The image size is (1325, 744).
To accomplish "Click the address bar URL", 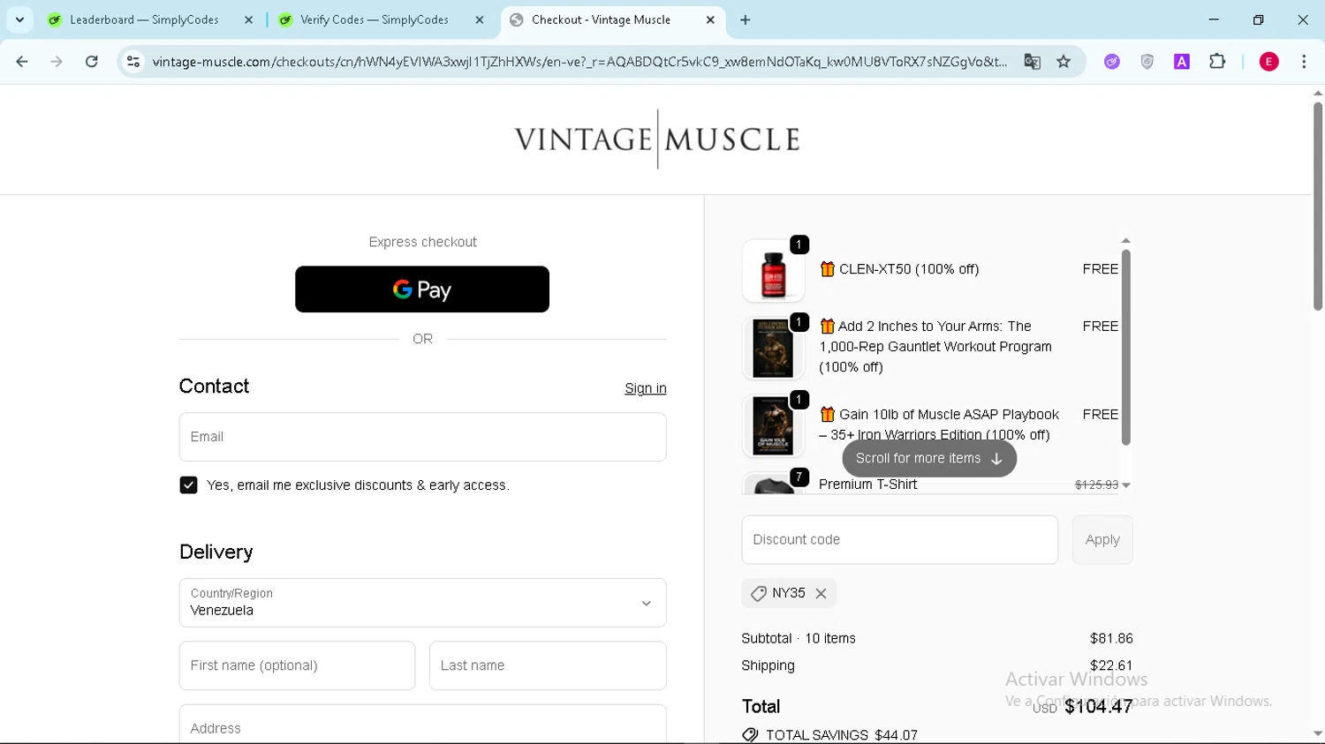I will coord(579,62).
